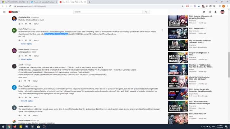
Task: Reply to AresX's comment
Action: (x=35, y=81)
